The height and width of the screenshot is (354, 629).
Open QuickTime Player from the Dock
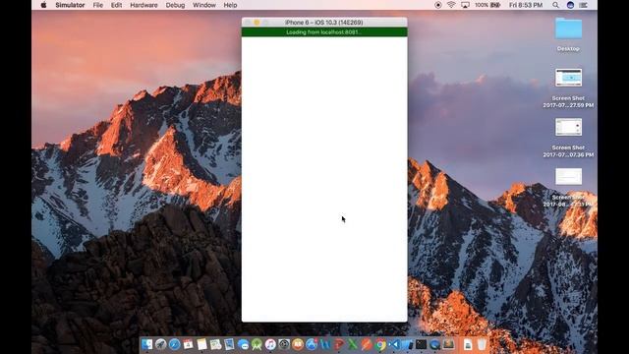[x=434, y=344]
